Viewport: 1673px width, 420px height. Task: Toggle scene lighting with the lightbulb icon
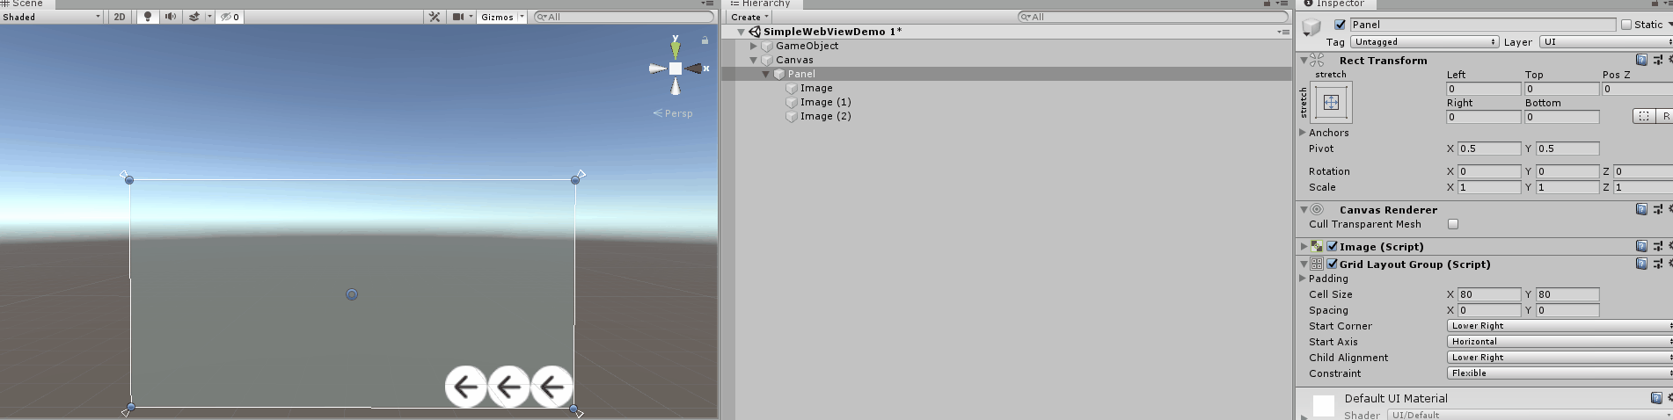[147, 17]
